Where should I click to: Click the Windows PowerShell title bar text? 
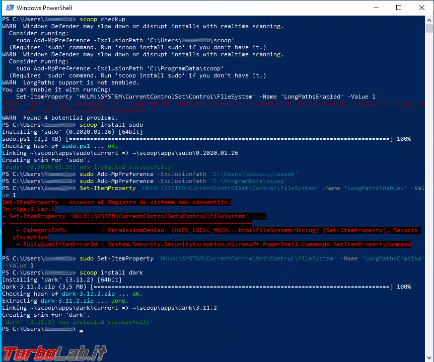pyautogui.click(x=44, y=8)
